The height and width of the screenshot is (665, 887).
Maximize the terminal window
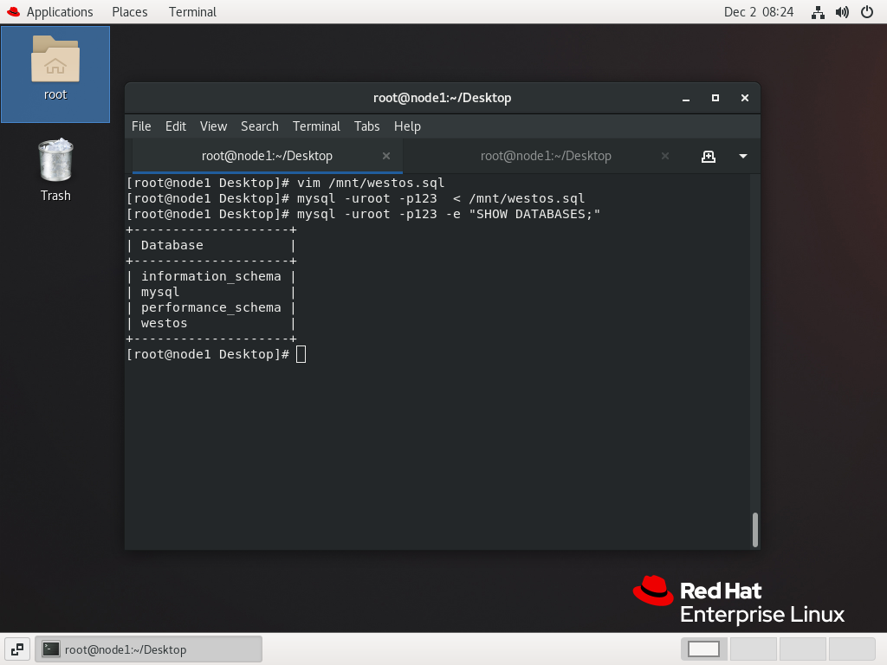coord(715,99)
